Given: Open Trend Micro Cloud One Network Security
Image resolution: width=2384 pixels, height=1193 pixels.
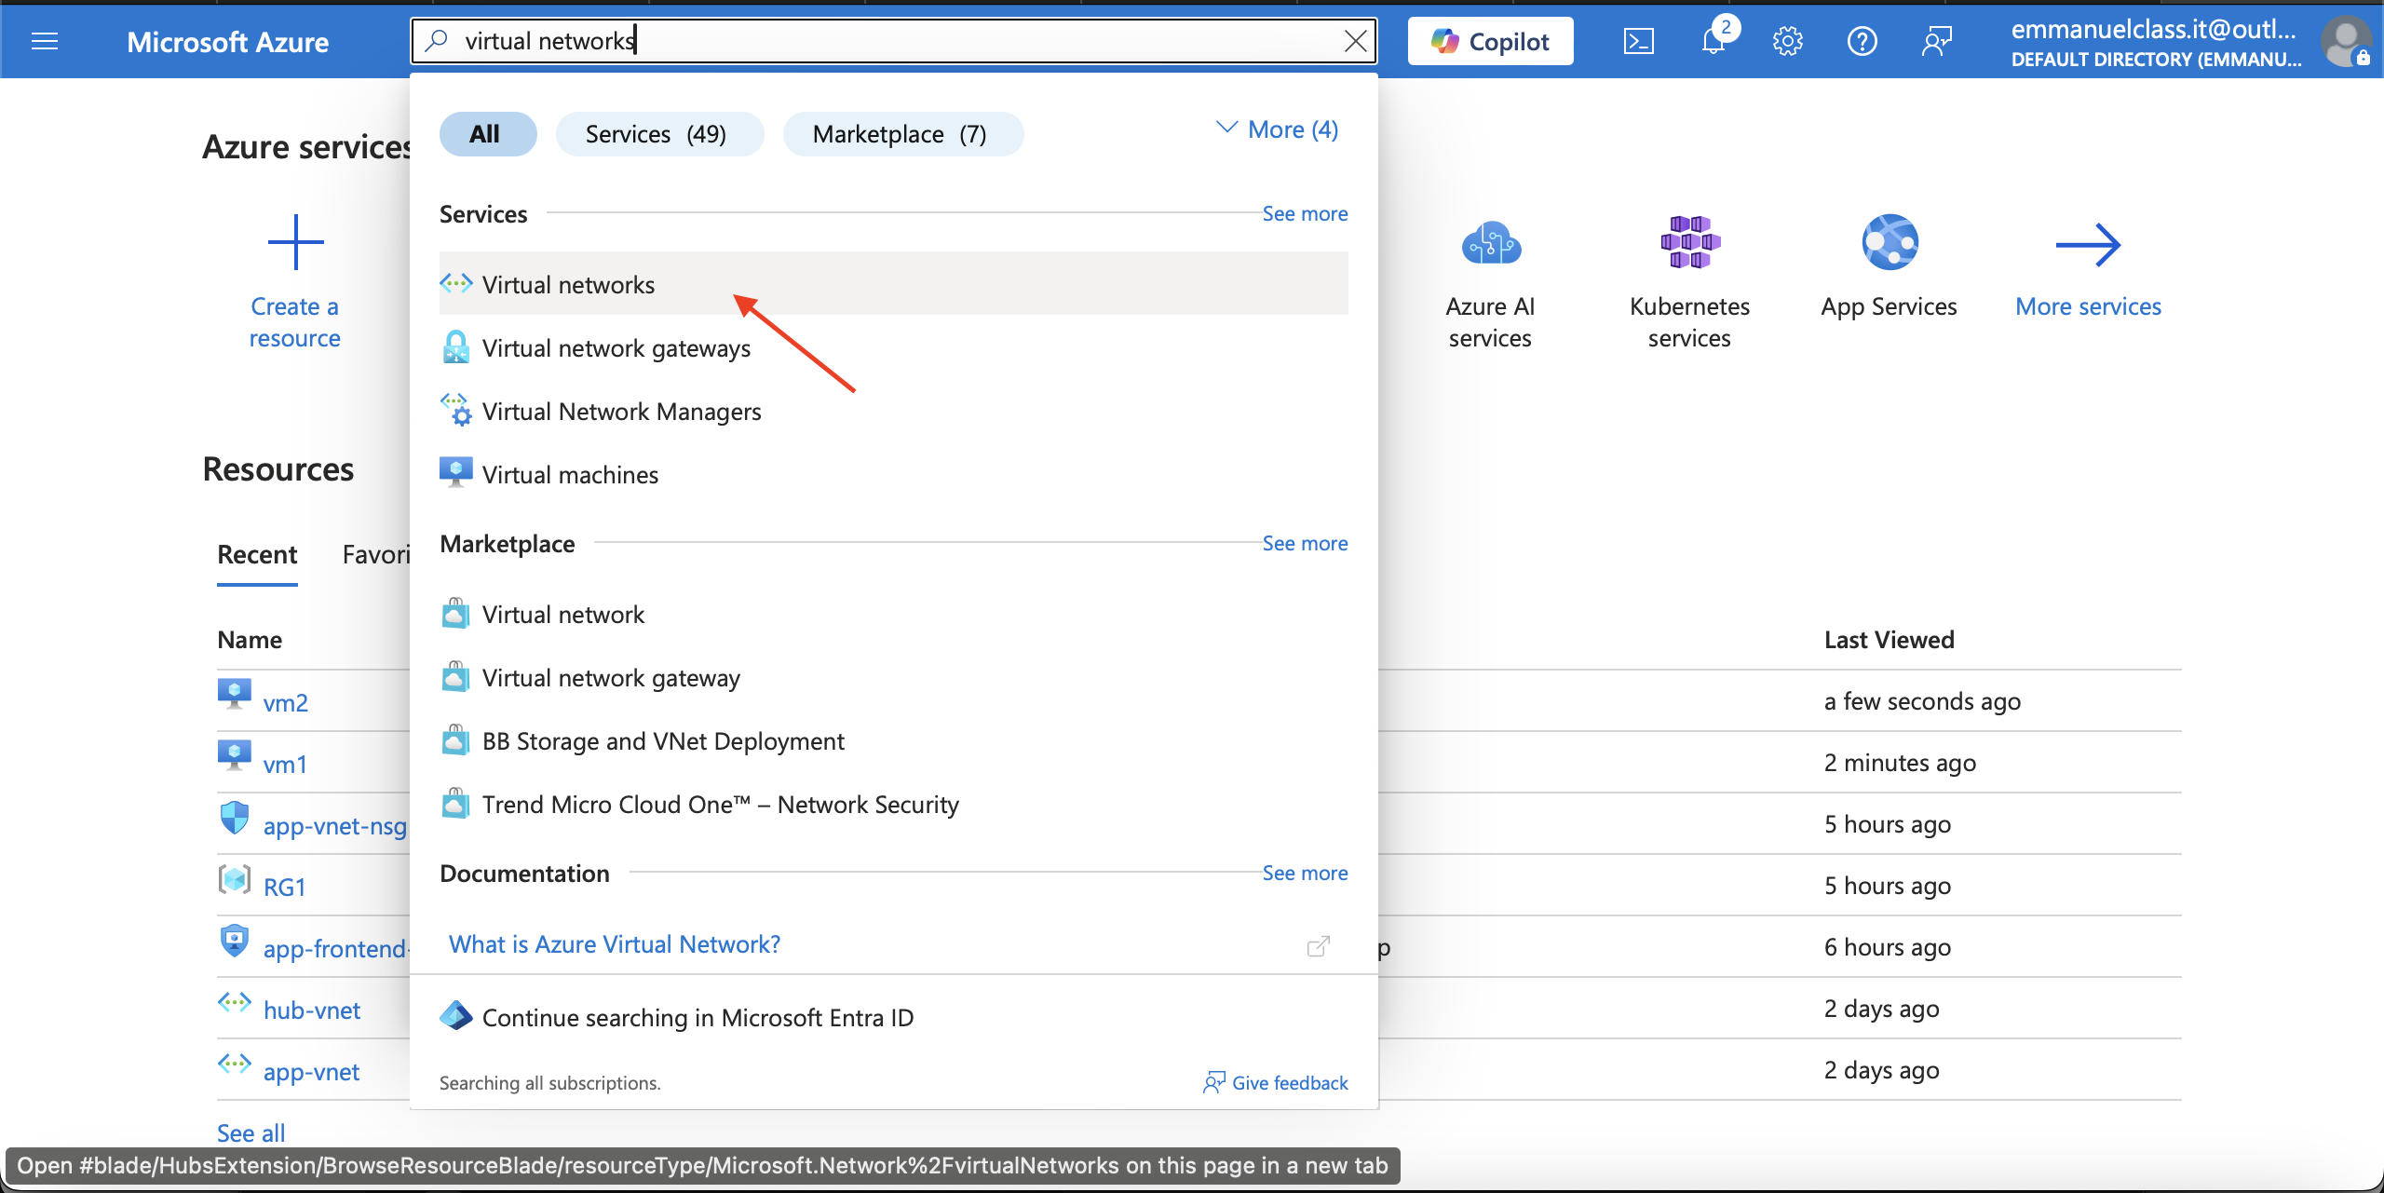Looking at the screenshot, I should coord(893,804).
